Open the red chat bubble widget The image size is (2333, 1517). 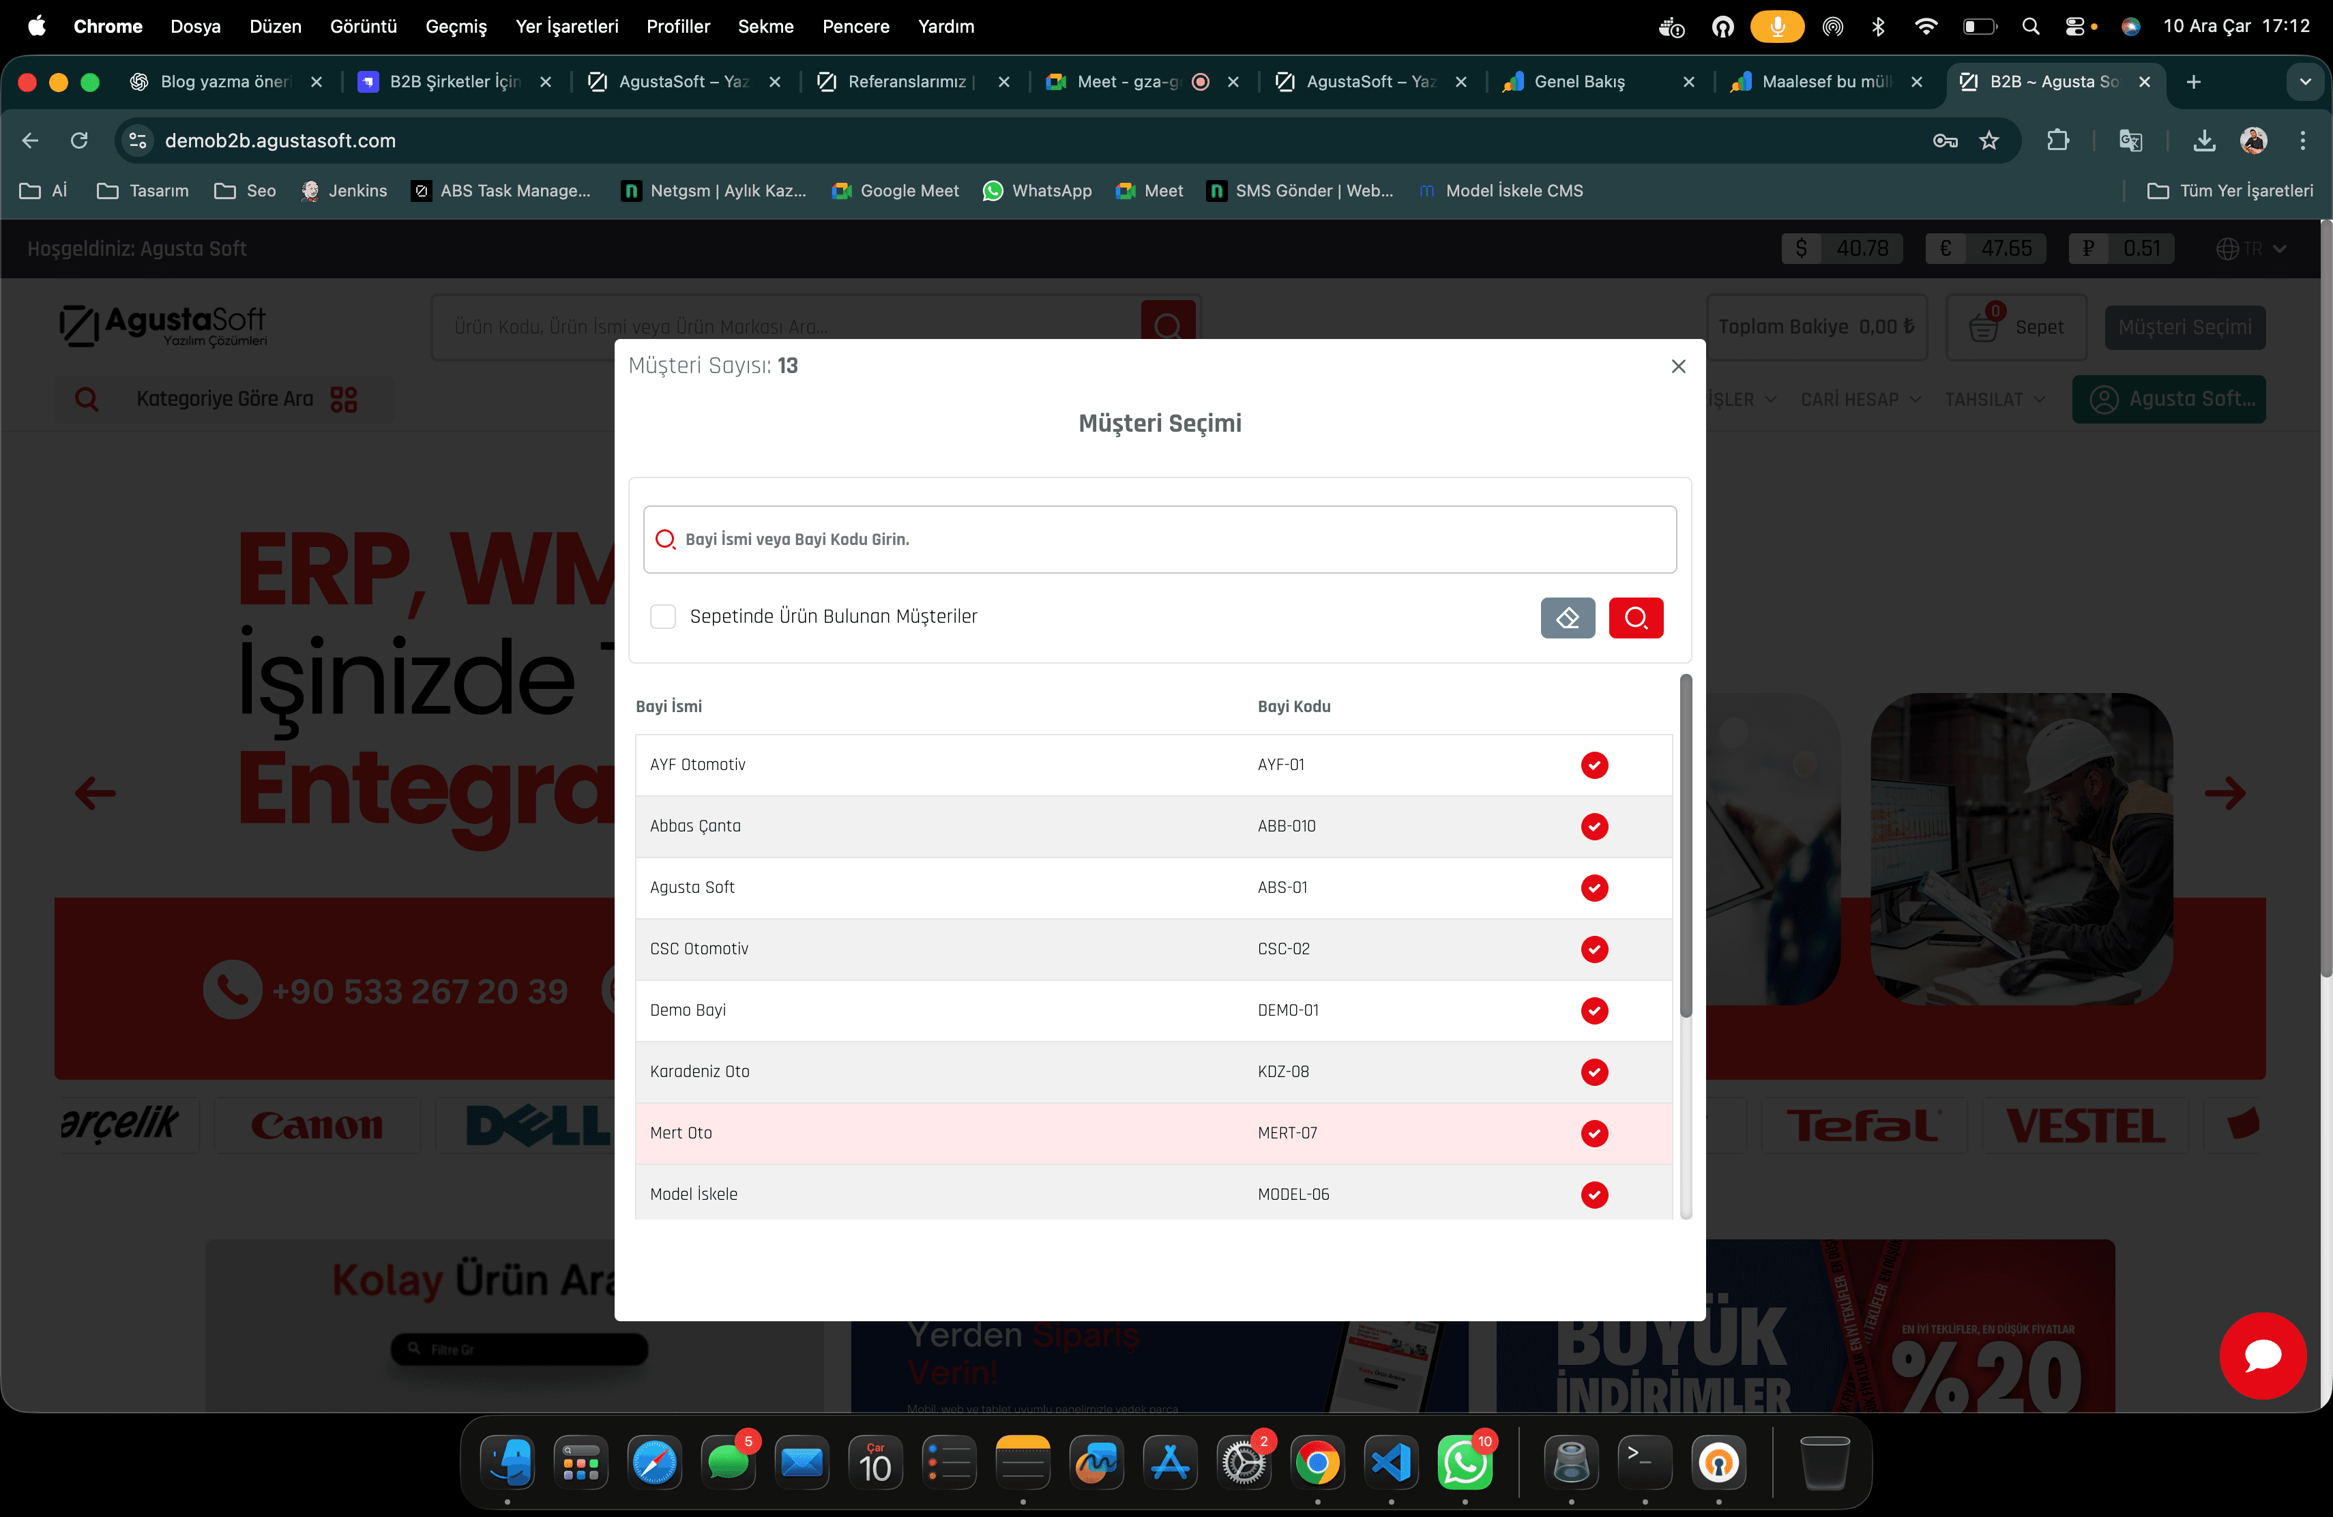coord(2263,1355)
